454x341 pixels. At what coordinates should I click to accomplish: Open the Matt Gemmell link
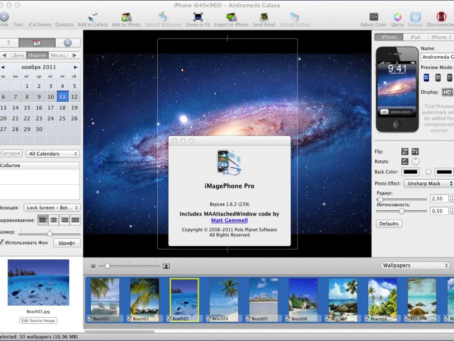point(229,221)
